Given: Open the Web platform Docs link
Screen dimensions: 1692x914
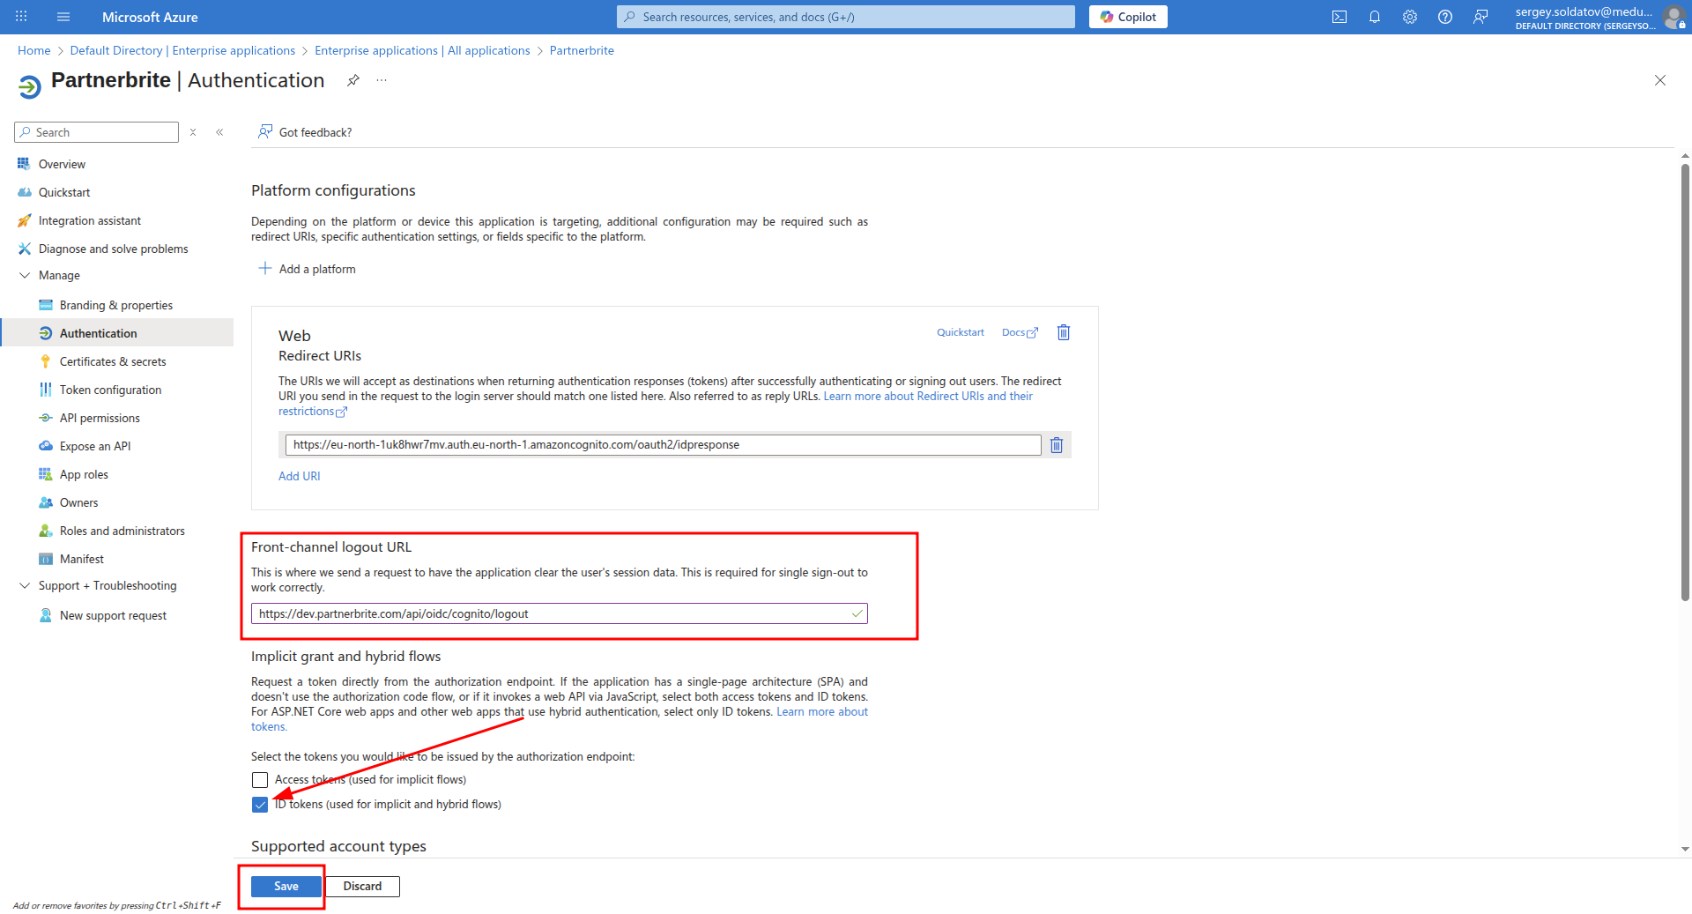Looking at the screenshot, I should click(1020, 332).
